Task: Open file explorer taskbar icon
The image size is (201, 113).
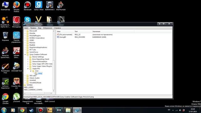Action: coord(68,110)
